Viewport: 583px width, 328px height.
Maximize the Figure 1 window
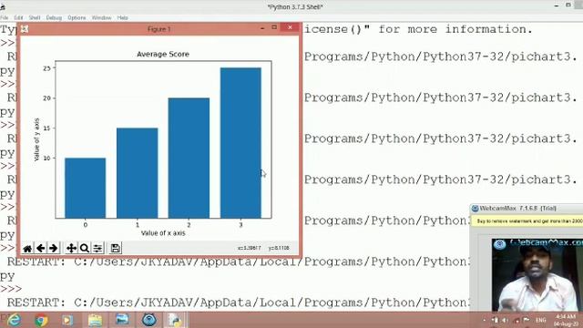274,27
